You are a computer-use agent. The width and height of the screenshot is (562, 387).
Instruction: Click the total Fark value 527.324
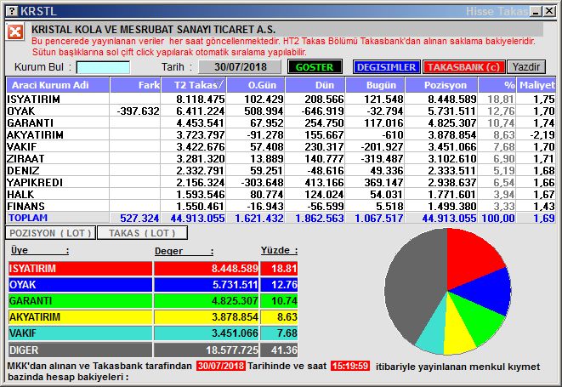click(x=139, y=218)
